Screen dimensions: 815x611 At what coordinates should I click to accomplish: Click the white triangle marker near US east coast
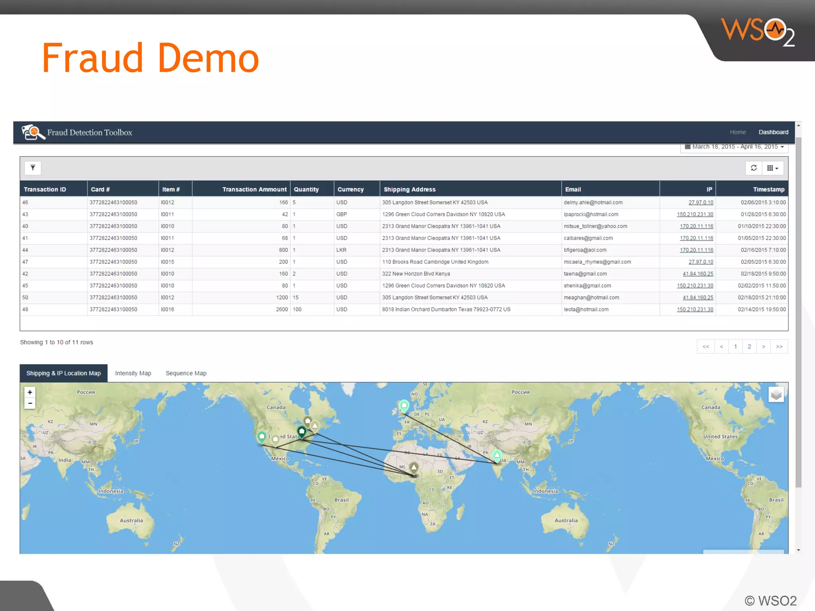tap(315, 426)
